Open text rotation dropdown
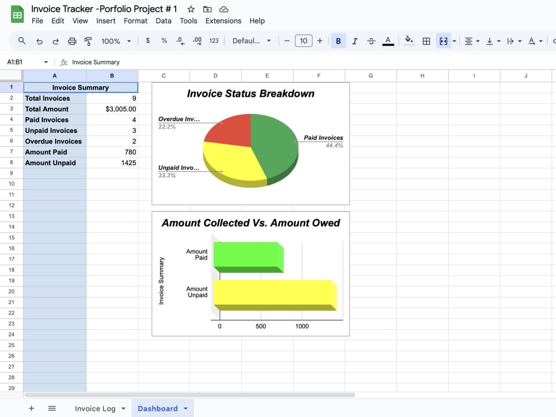The height and width of the screenshot is (417, 556). coord(535,41)
